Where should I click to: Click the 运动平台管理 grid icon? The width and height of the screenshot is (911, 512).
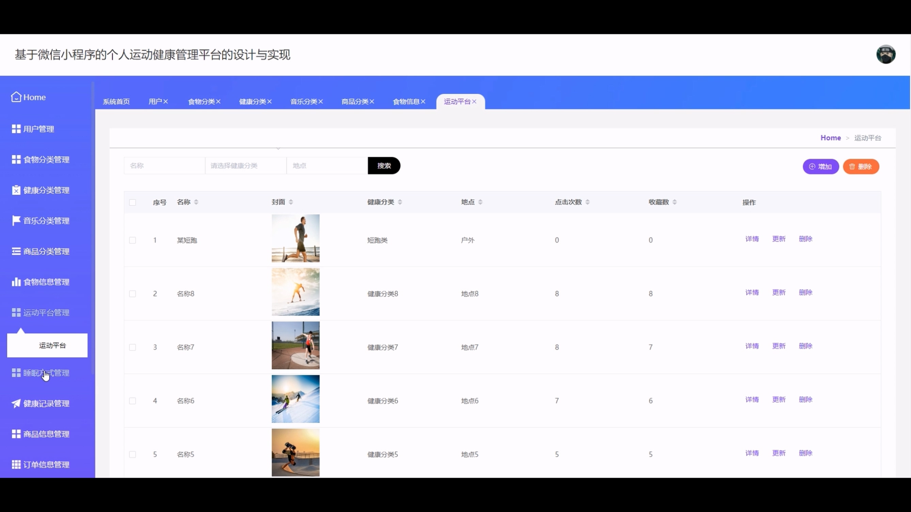click(16, 312)
